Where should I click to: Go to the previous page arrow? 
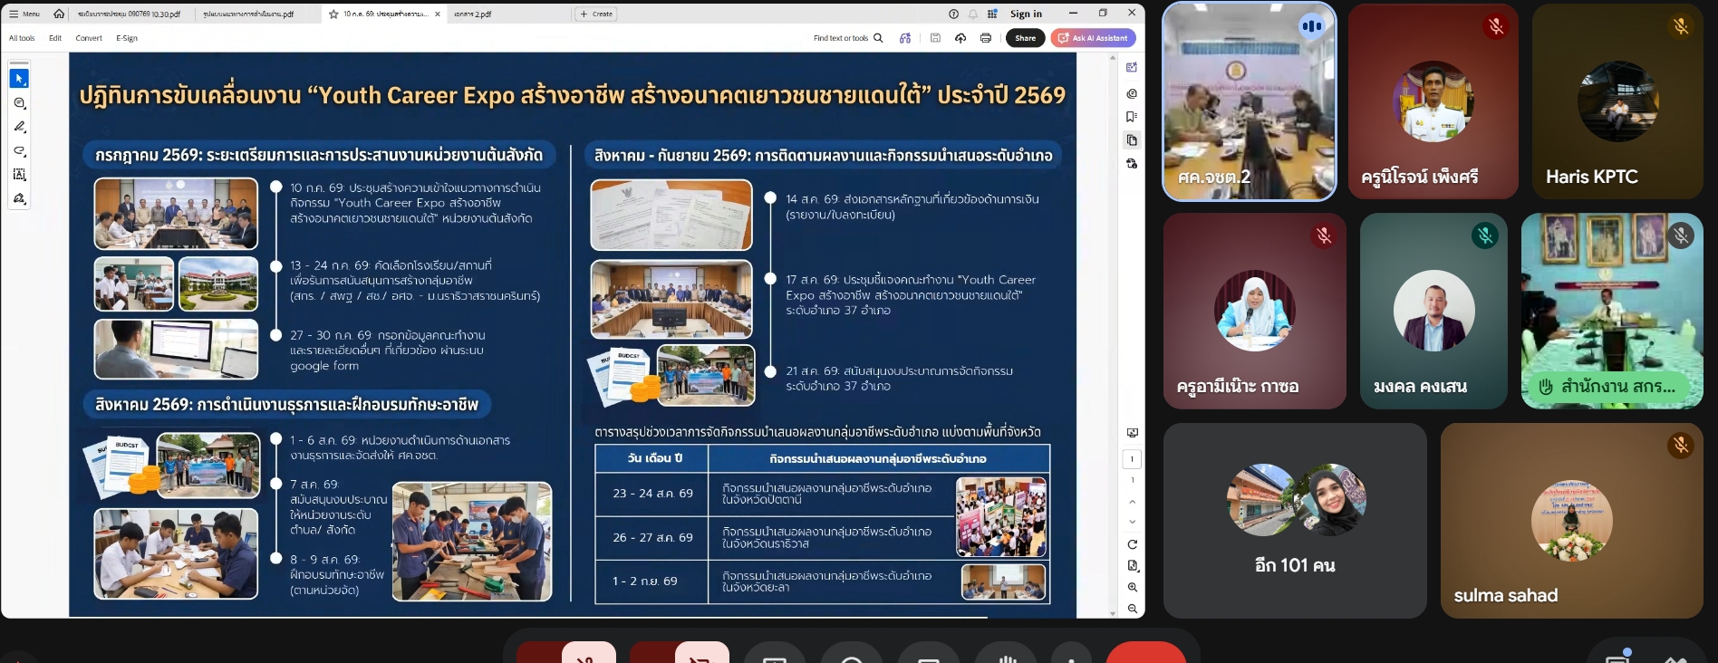click(1133, 502)
